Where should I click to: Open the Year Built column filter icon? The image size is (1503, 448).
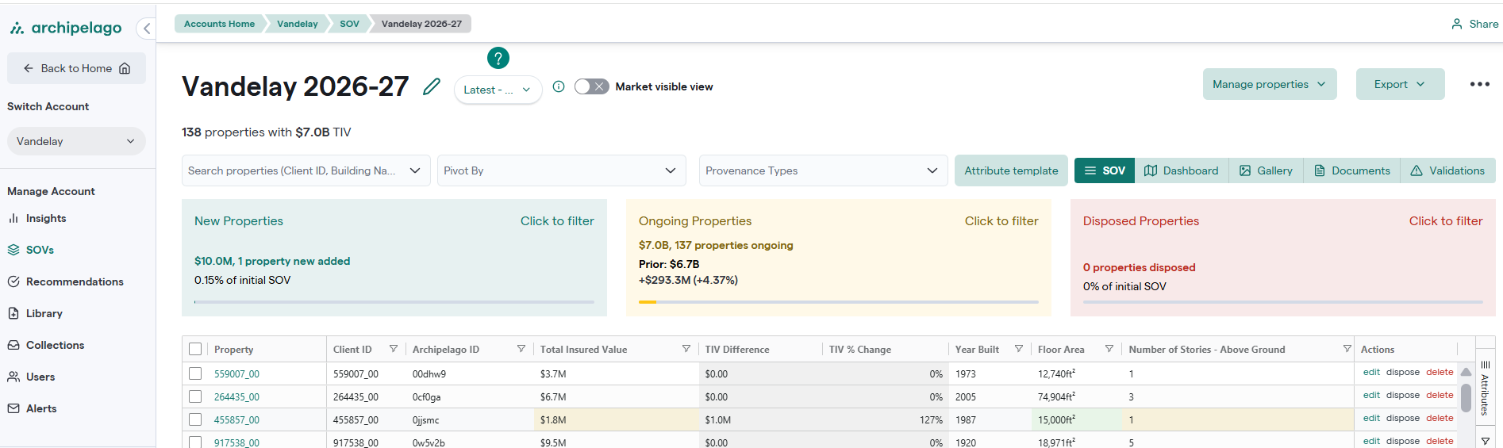pos(1019,349)
